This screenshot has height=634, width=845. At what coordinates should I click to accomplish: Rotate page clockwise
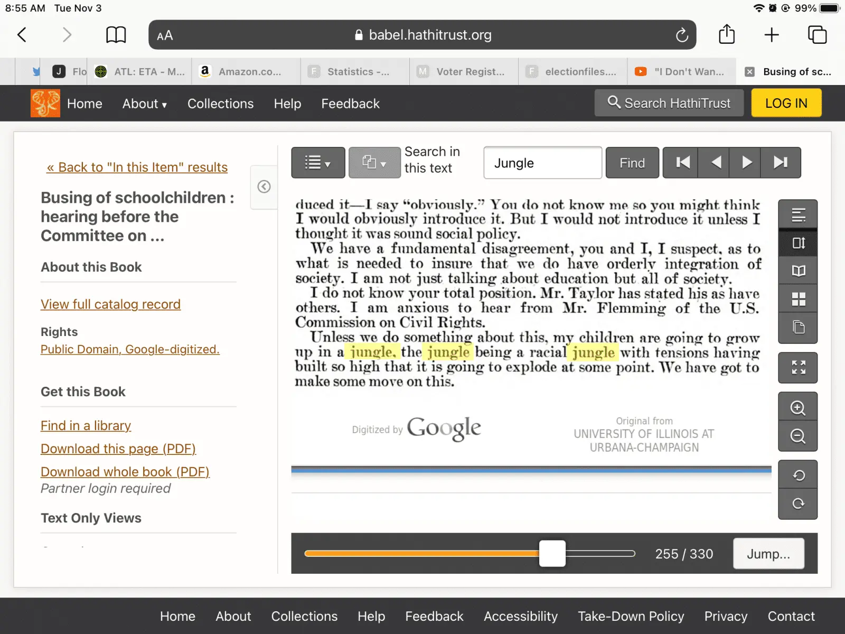tap(797, 504)
